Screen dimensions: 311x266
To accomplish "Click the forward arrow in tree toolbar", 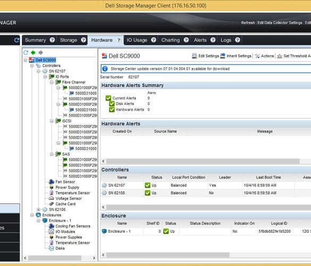I will coord(40,52).
